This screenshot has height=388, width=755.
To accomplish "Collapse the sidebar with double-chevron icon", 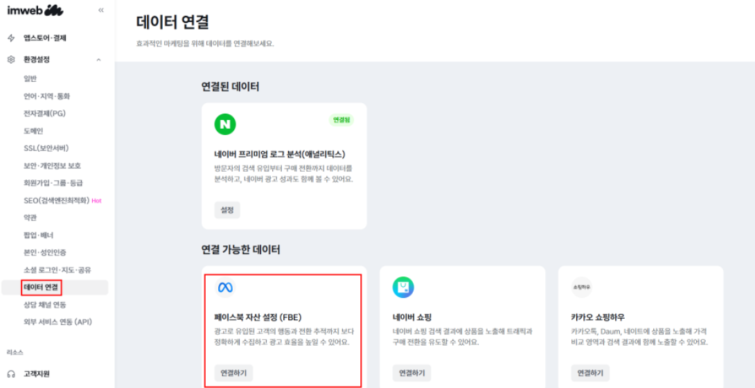I will [x=100, y=10].
